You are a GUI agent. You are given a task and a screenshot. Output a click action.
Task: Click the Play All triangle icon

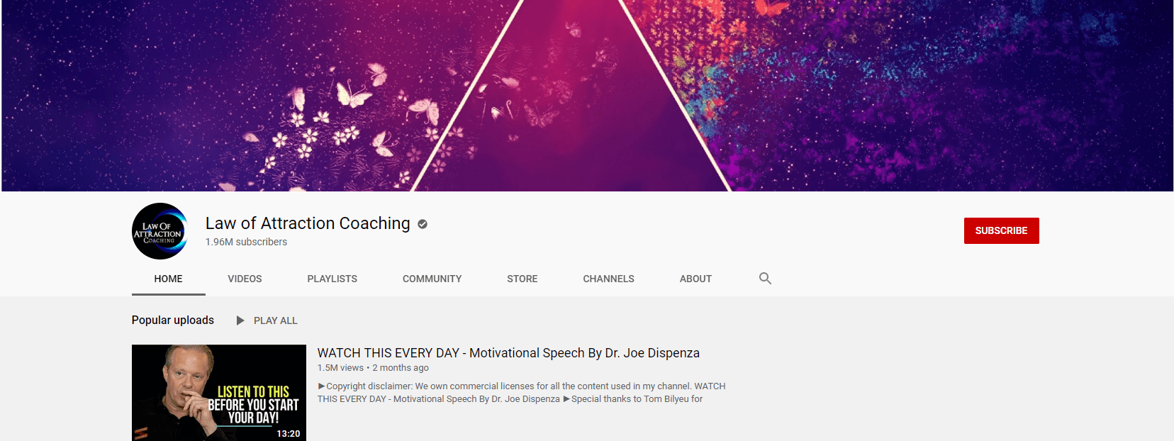click(x=240, y=320)
